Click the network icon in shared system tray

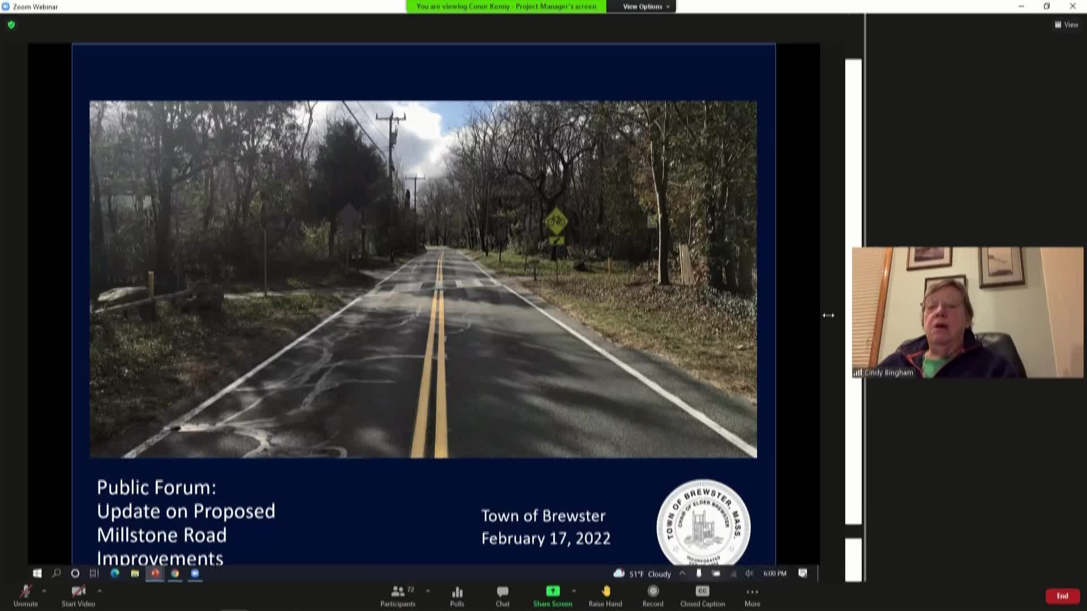tap(733, 573)
